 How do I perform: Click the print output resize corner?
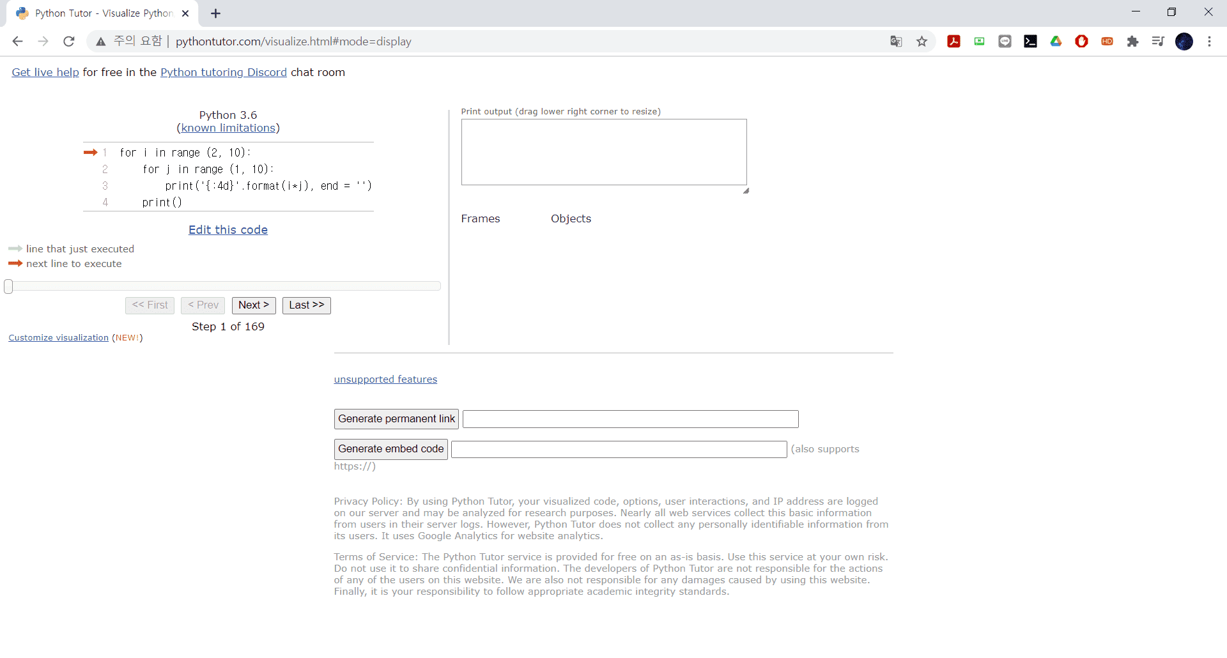[x=746, y=190]
